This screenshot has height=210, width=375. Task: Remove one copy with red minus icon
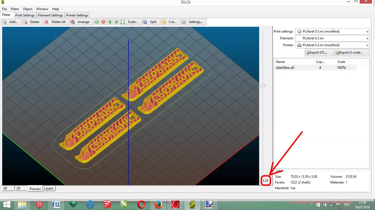103,22
